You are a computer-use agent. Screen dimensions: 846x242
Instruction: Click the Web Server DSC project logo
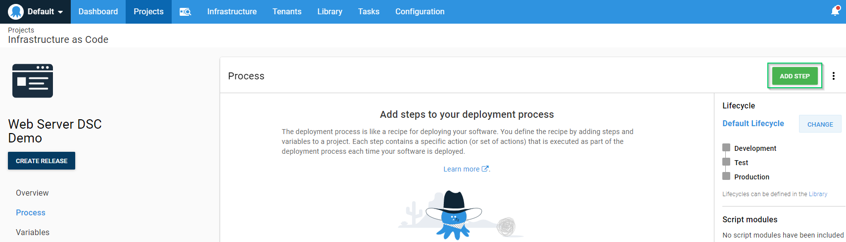point(33,81)
